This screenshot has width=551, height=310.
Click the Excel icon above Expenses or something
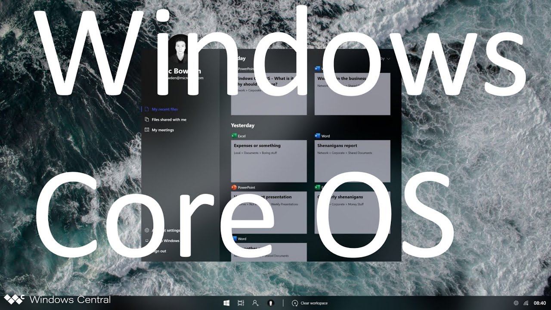[x=234, y=136]
